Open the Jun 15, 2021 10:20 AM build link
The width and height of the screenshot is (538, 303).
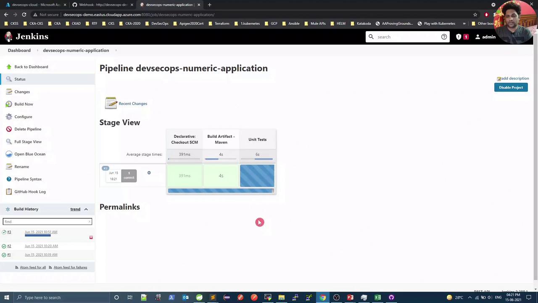pyautogui.click(x=41, y=246)
